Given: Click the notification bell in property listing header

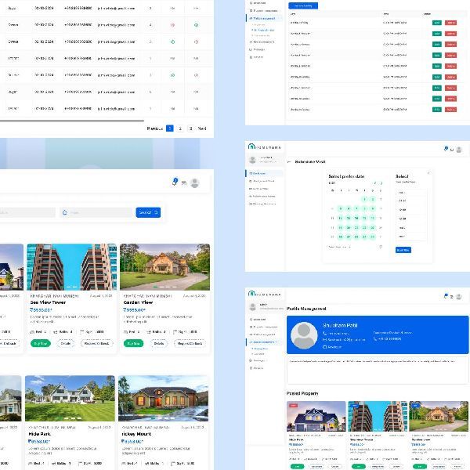Looking at the screenshot, I should (x=175, y=182).
